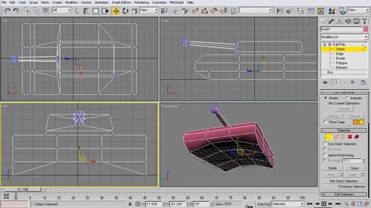
Task: Open the MAXScript menu
Action: (176, 2)
